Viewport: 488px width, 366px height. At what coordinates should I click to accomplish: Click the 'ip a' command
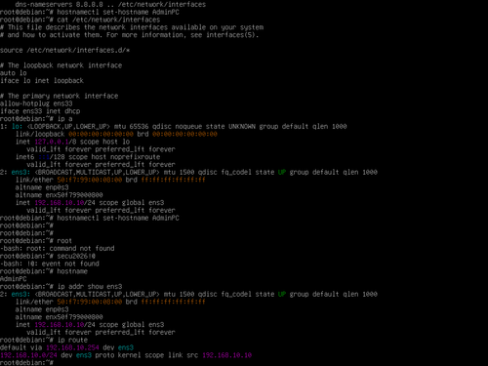(64, 119)
